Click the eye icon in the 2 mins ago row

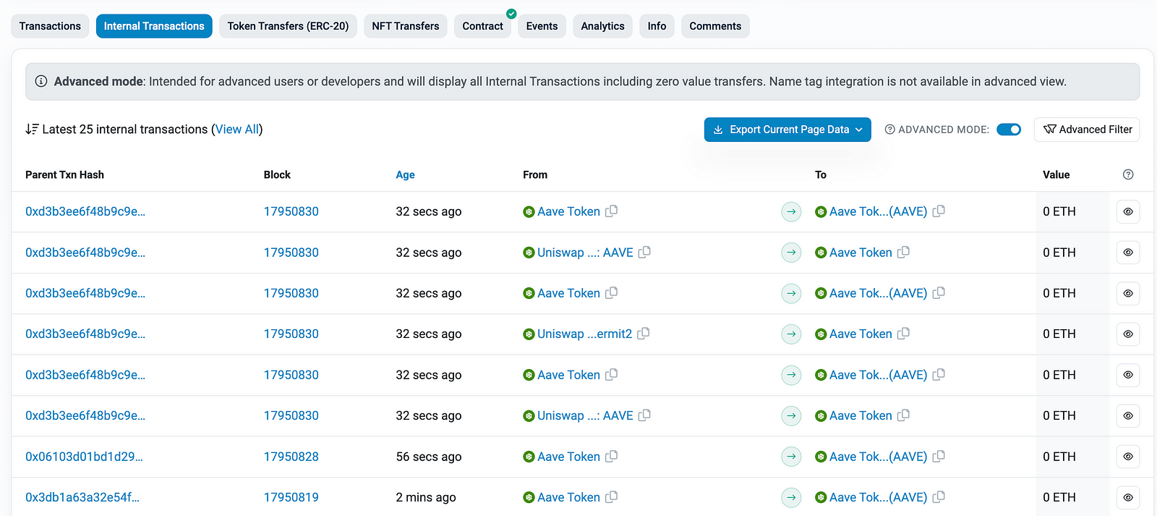(1128, 497)
